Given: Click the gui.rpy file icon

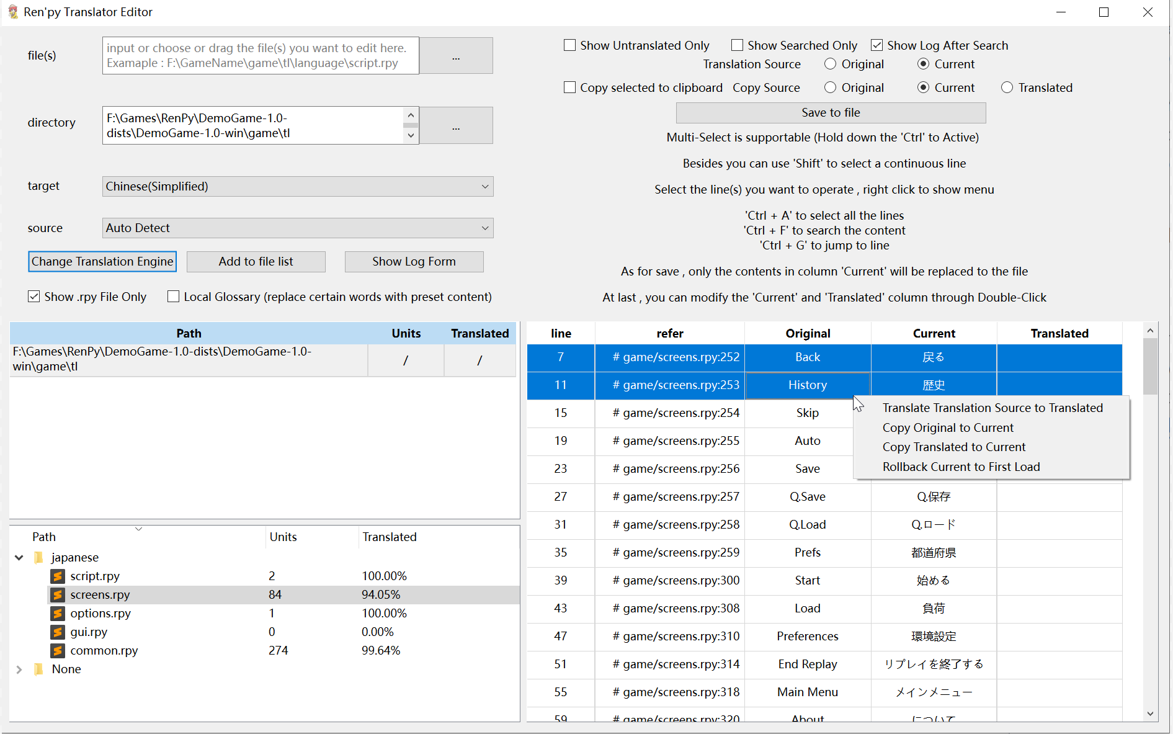Looking at the screenshot, I should pos(58,632).
